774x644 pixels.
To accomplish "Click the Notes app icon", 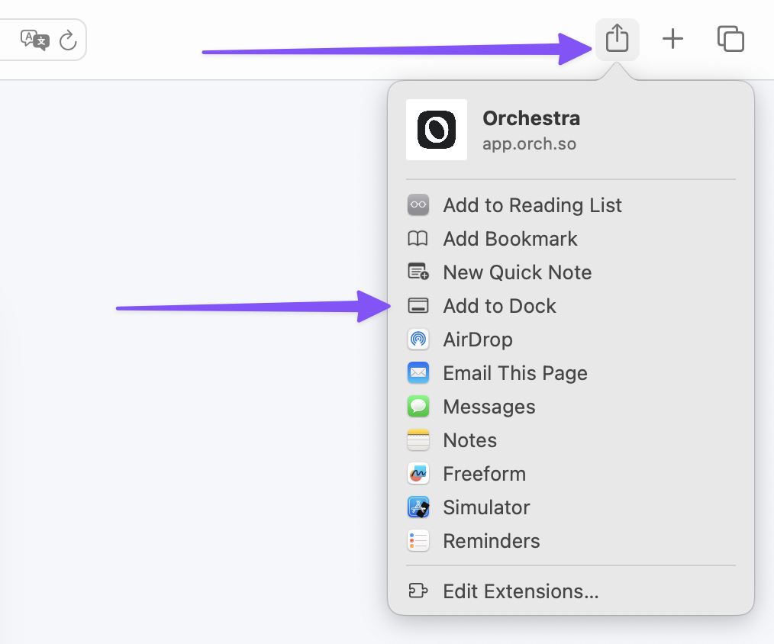I will pos(418,440).
